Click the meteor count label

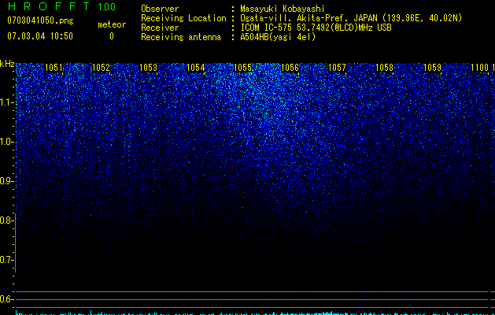112,24
